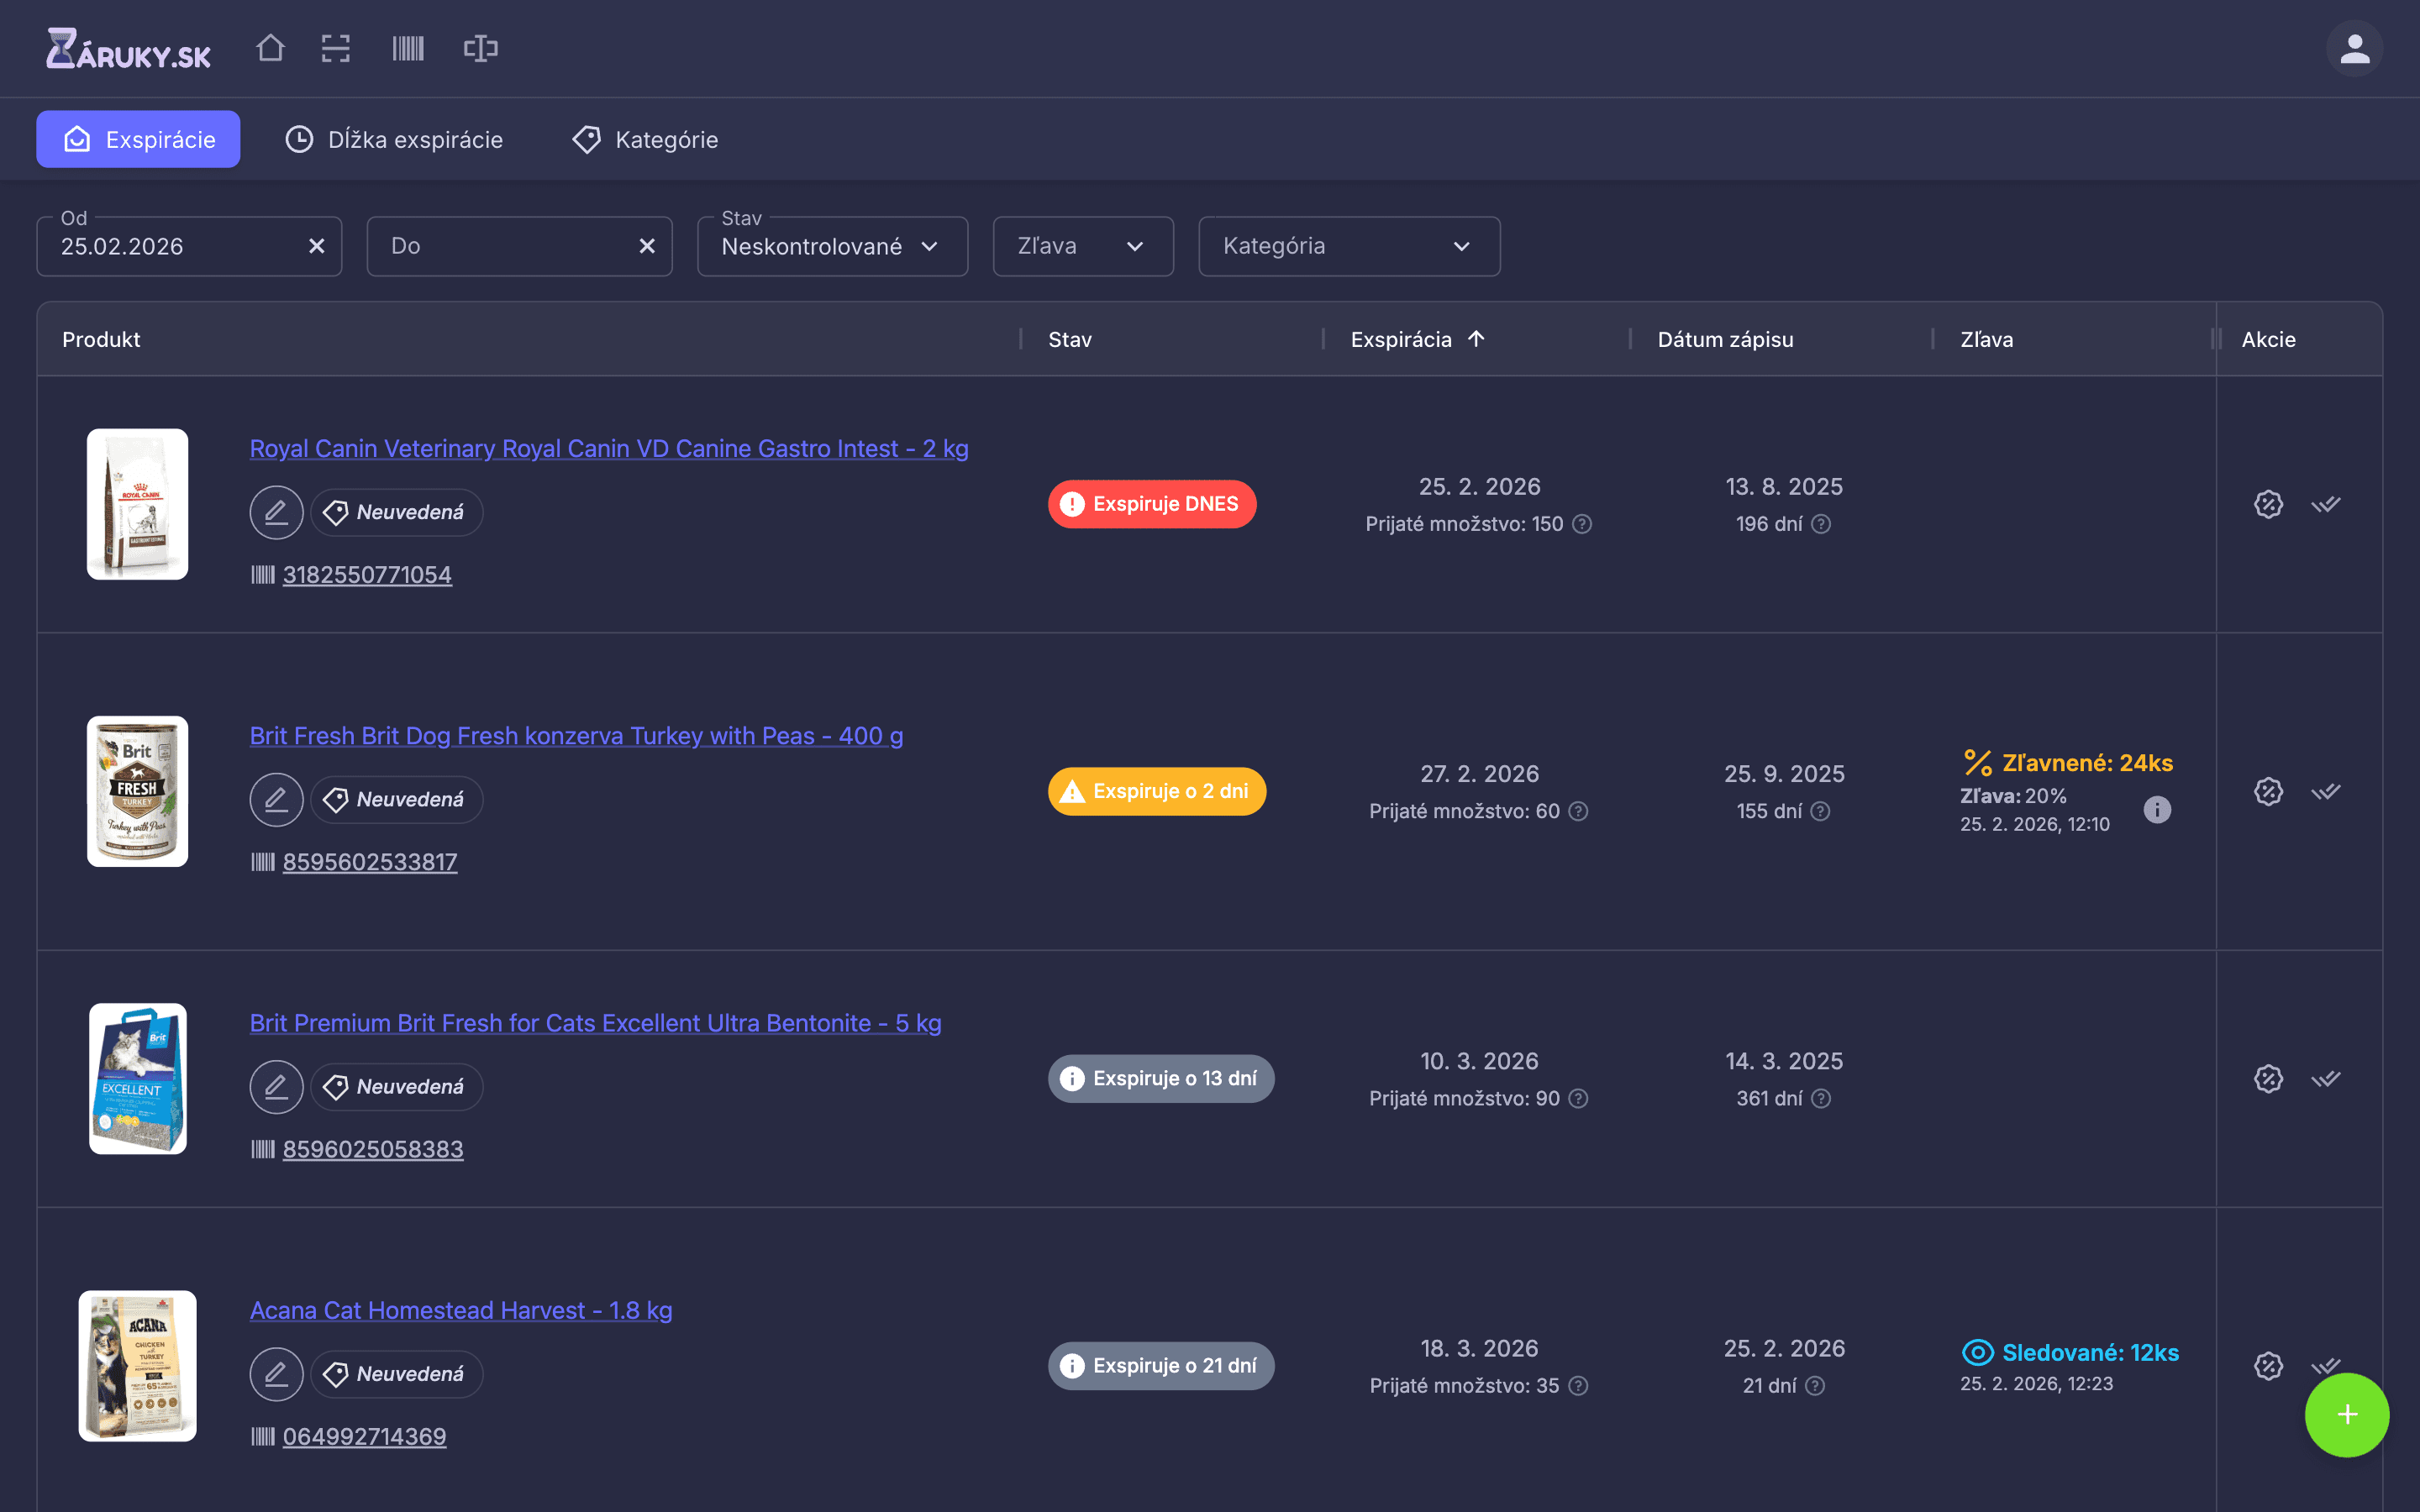Viewport: 2420px width, 1512px height.
Task: Clear the Od date 25.02.2026 field
Action: 317,246
